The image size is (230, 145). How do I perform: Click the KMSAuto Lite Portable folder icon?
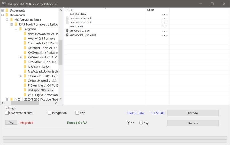[x=25, y=53]
